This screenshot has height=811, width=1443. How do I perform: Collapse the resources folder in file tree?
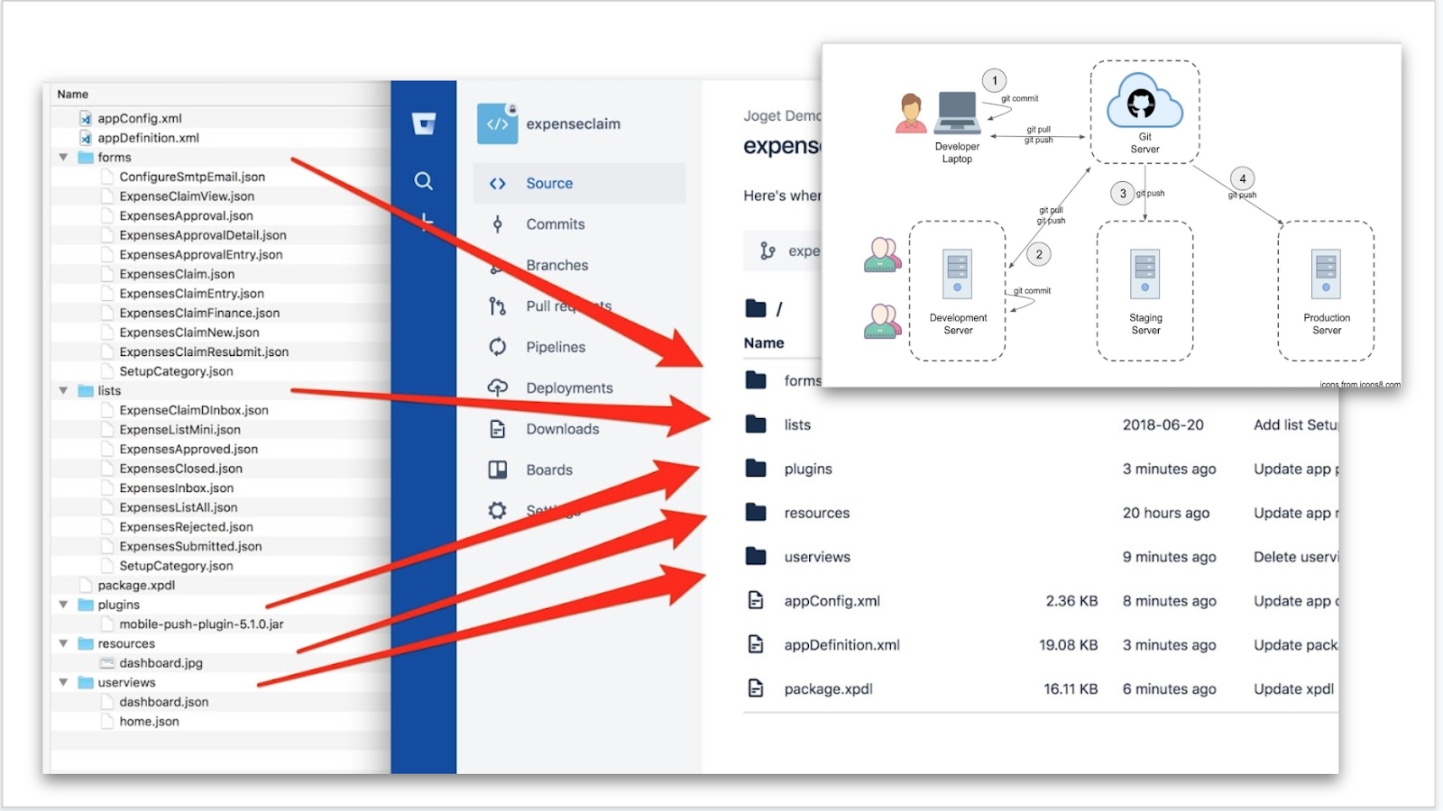click(x=63, y=643)
